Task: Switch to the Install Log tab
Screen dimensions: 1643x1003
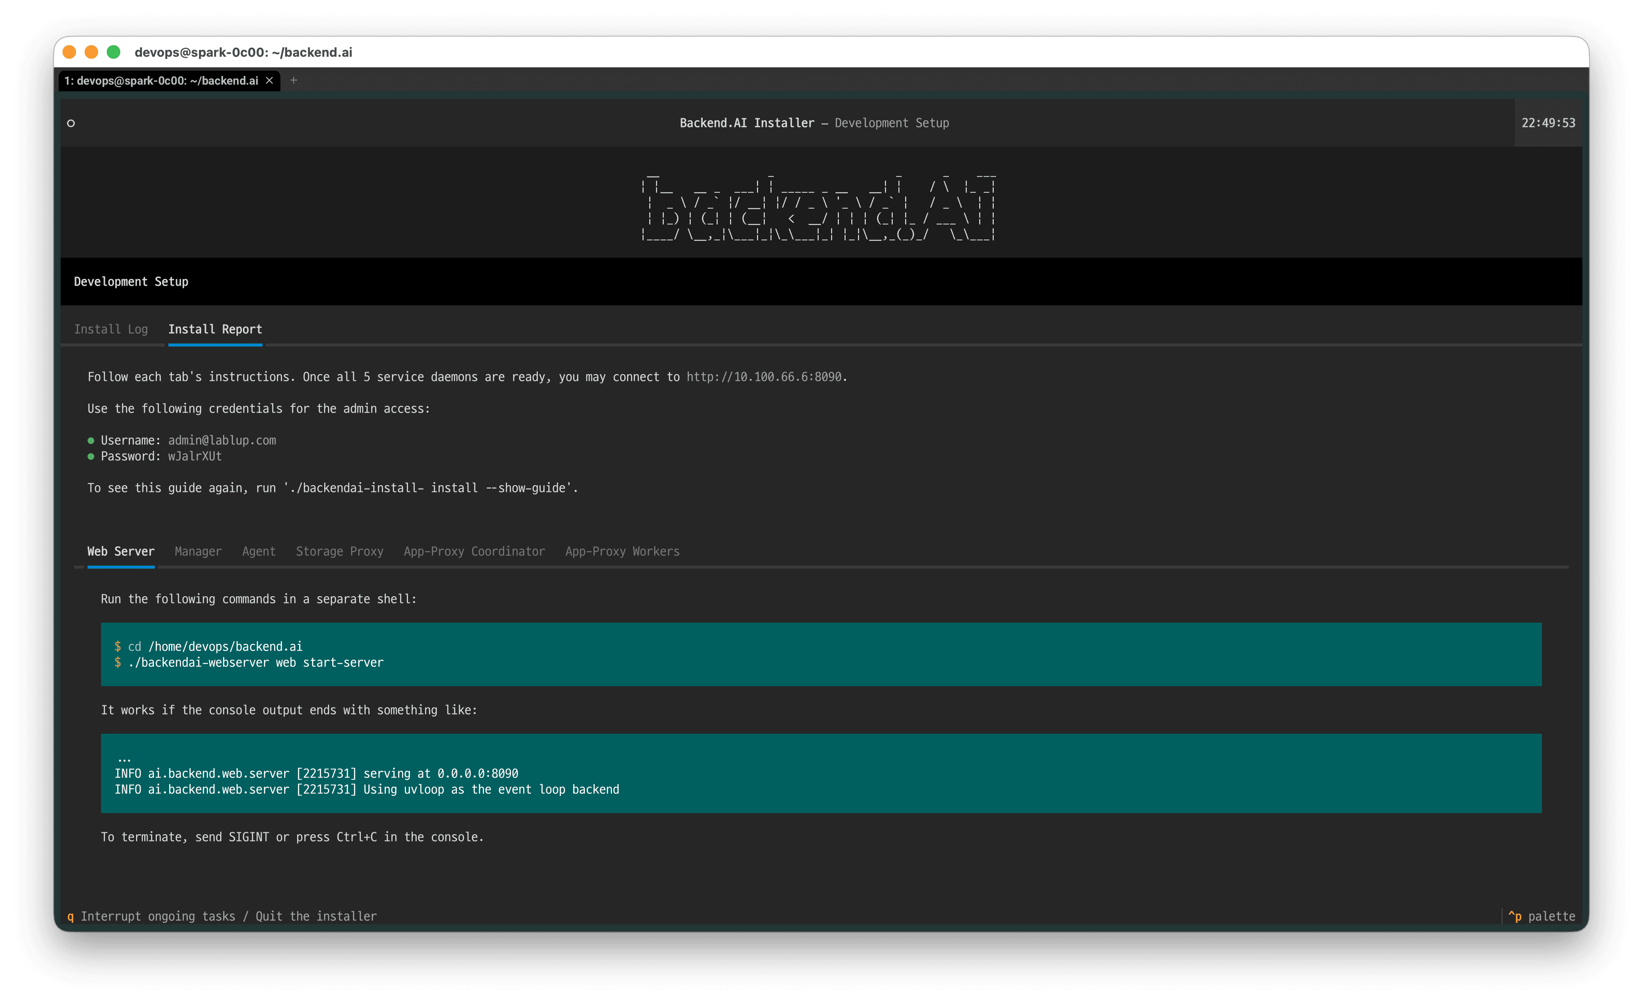Action: [x=111, y=329]
